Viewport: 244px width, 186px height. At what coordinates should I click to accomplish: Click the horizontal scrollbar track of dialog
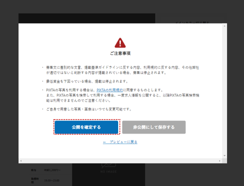[120, 161]
